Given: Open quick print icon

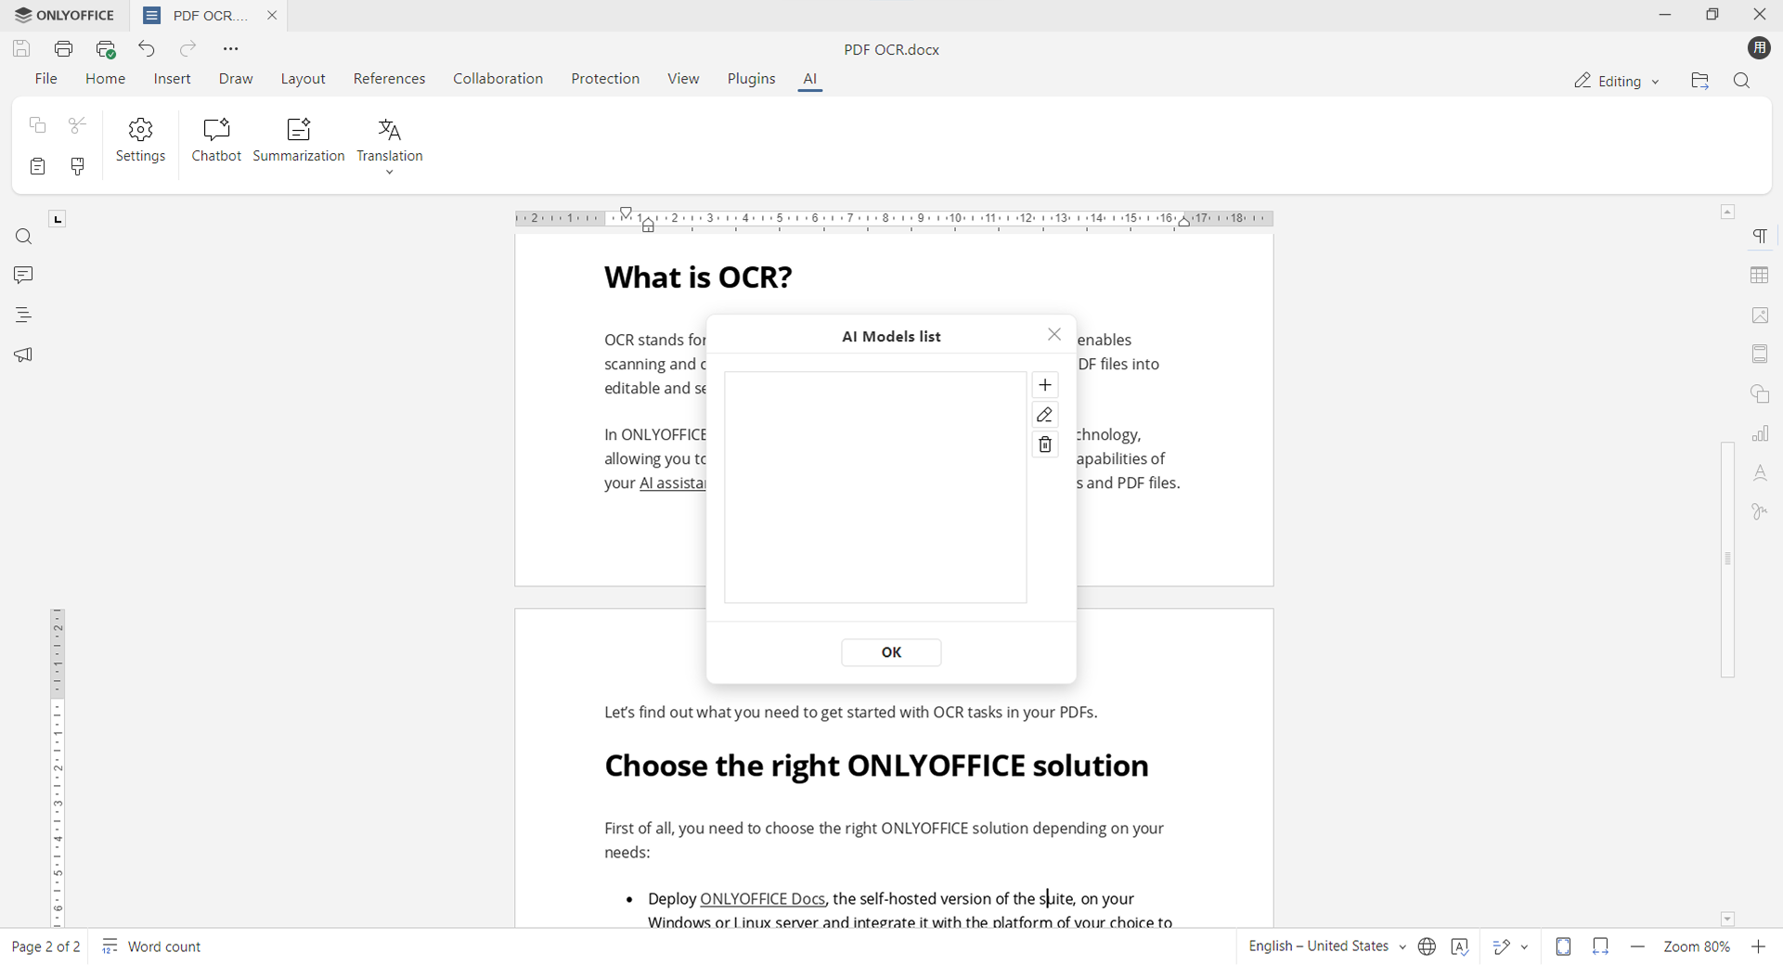Looking at the screenshot, I should [x=106, y=49].
